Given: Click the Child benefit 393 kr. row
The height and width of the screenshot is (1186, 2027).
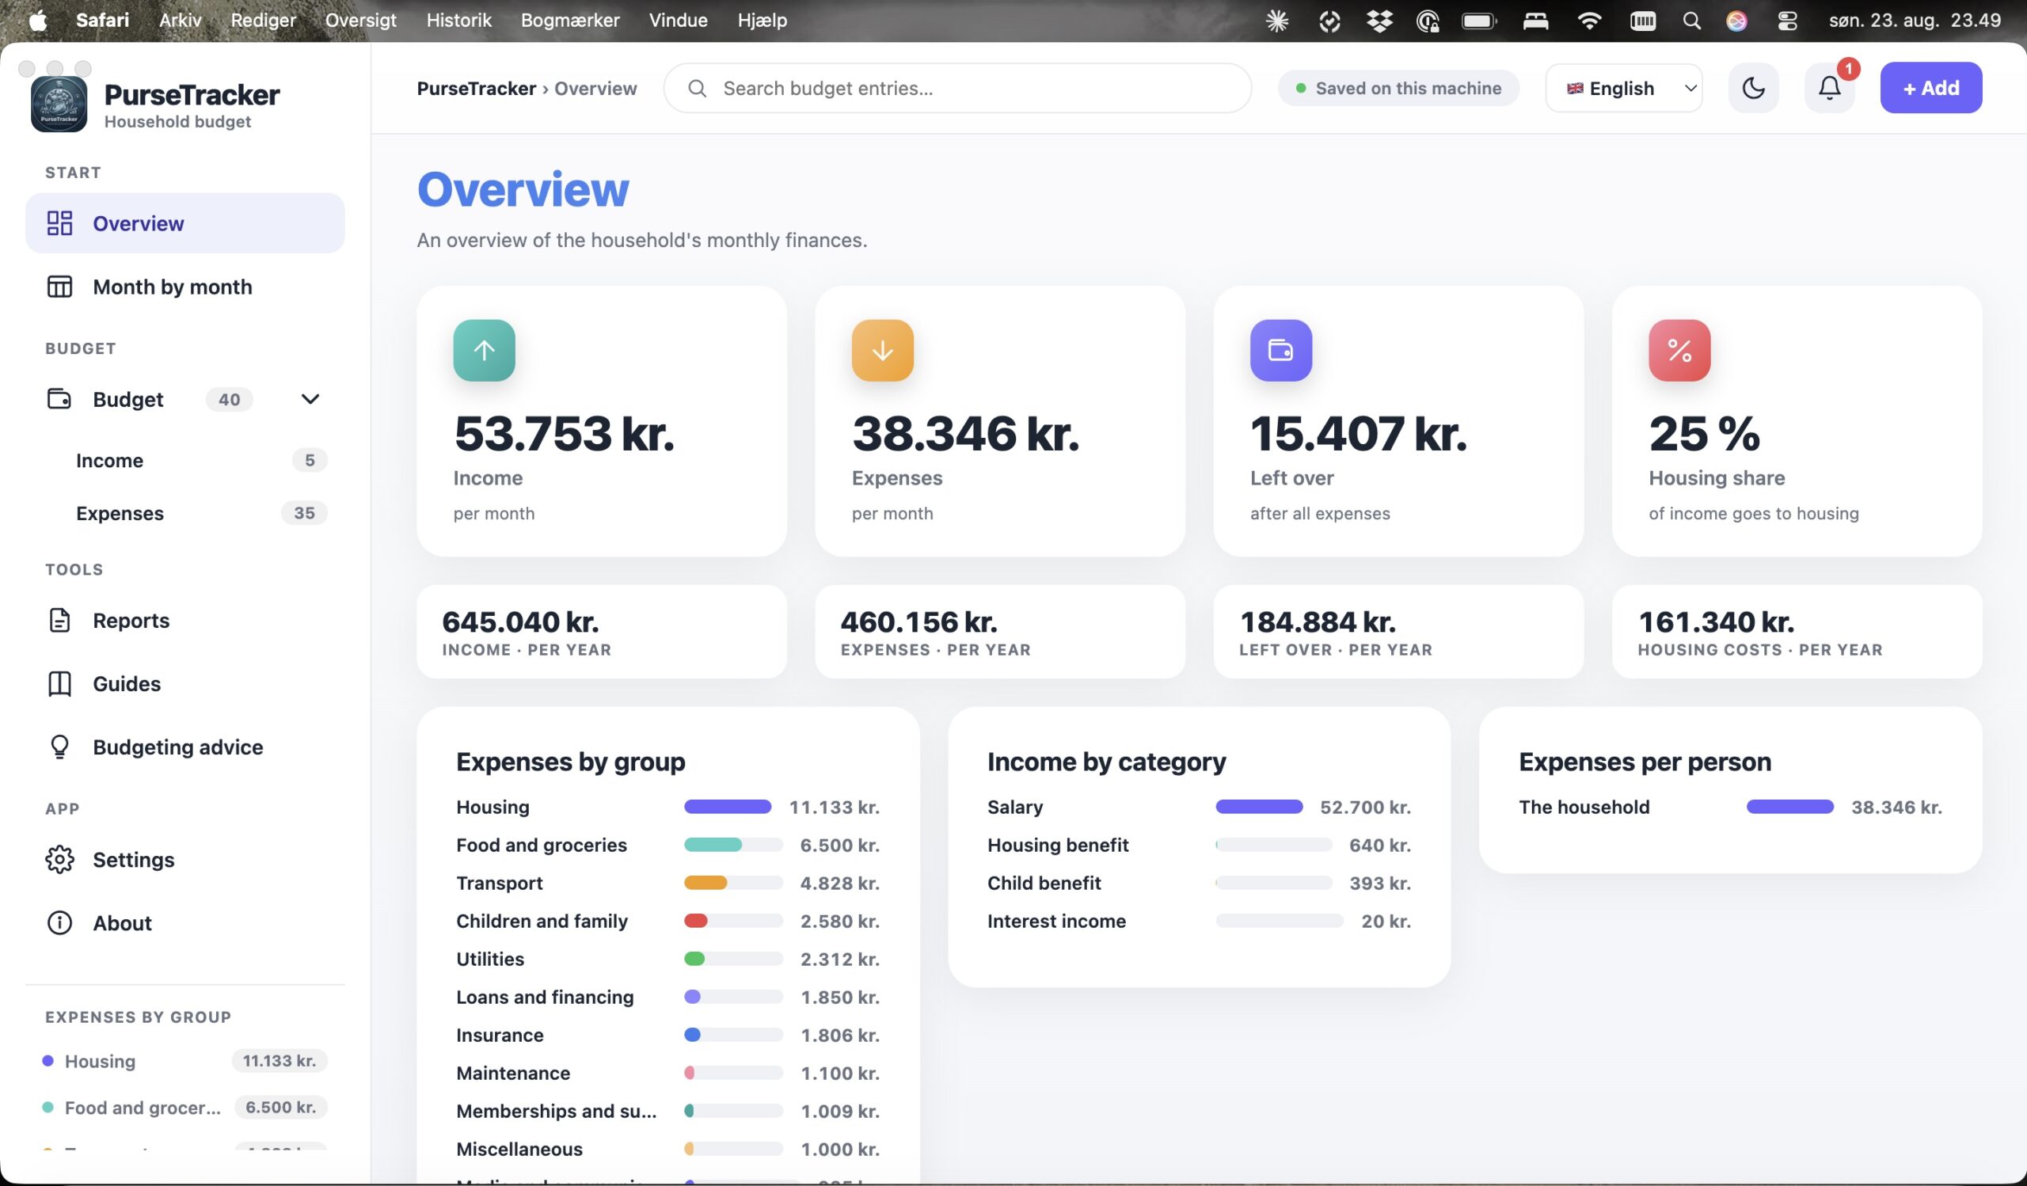Looking at the screenshot, I should (1199, 883).
